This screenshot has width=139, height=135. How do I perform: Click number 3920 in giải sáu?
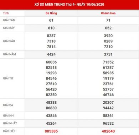tap(108, 36)
